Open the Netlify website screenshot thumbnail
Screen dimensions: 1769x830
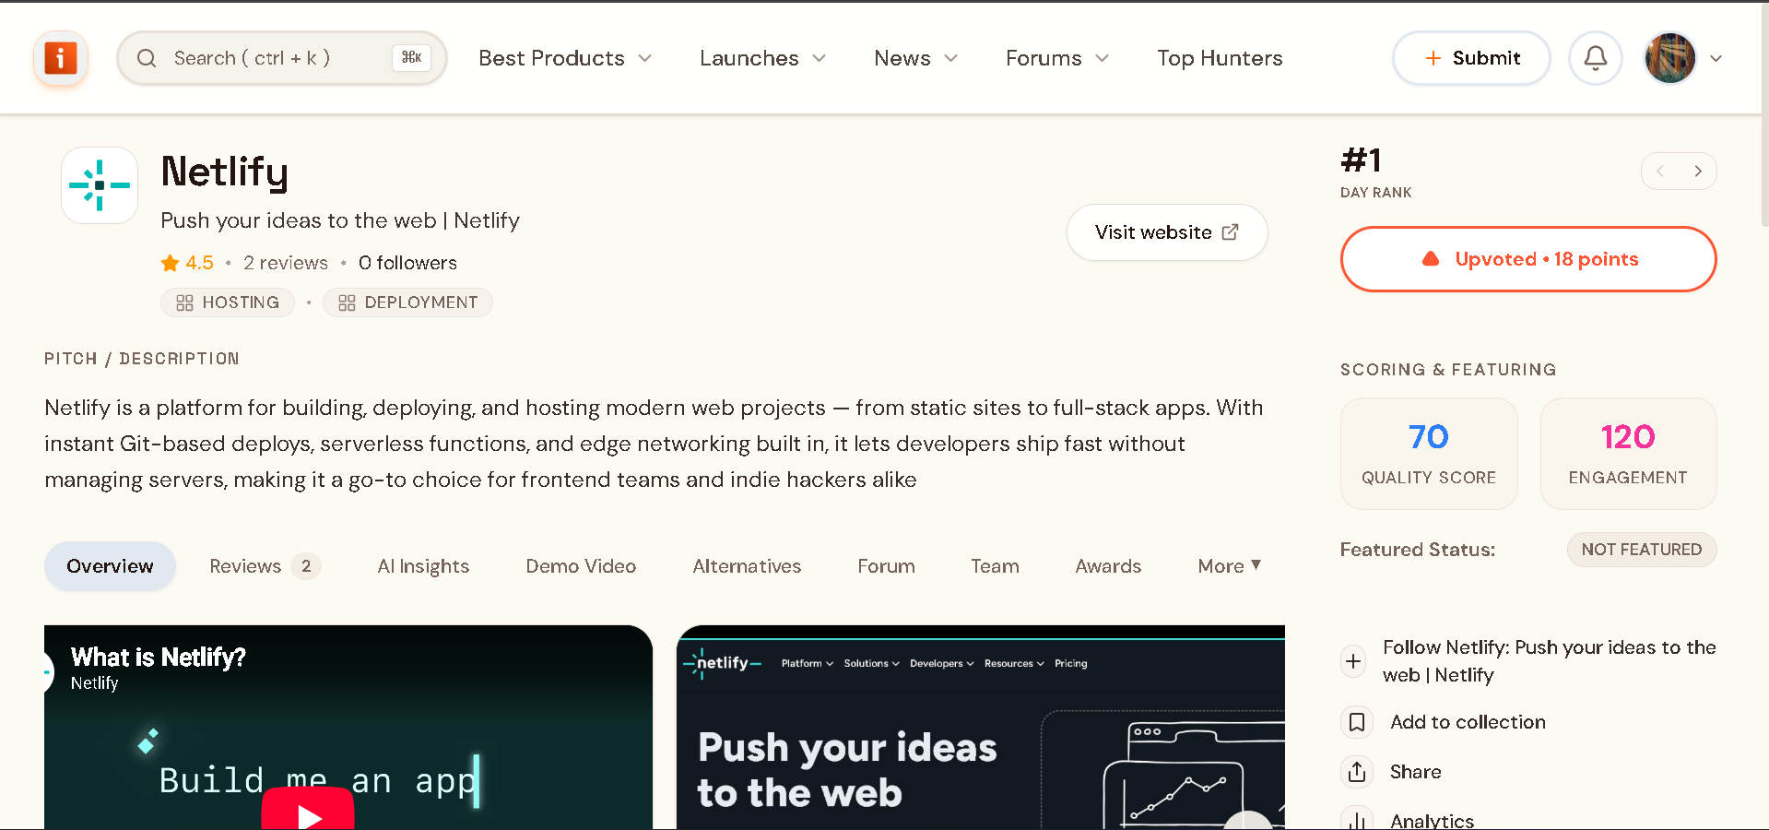[x=981, y=728]
